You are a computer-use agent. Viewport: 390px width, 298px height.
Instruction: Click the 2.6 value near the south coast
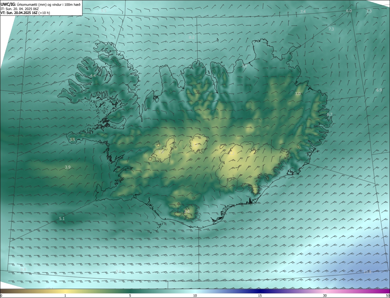[x=187, y=211]
